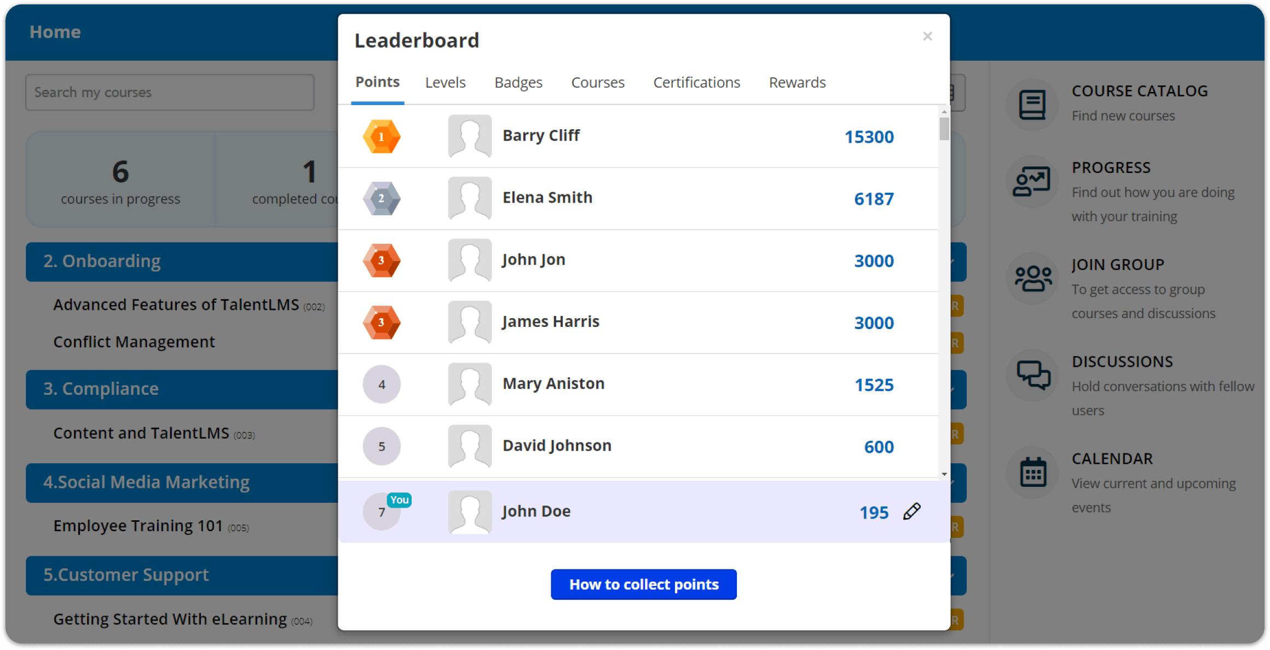Click the edit pencil beside John Doe's points
The height and width of the screenshot is (650, 1270).
pyautogui.click(x=910, y=511)
